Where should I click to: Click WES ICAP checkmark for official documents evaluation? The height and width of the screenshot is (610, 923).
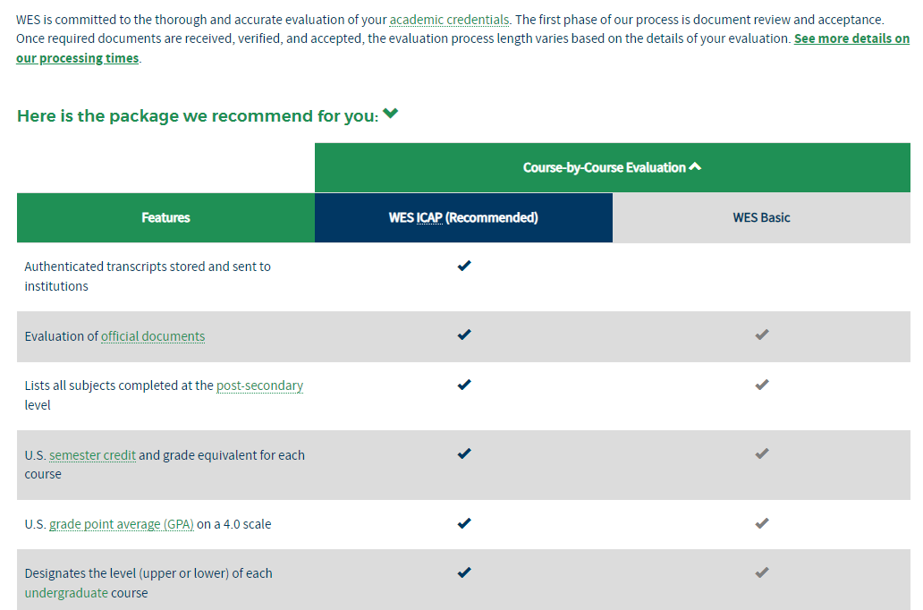point(463,335)
